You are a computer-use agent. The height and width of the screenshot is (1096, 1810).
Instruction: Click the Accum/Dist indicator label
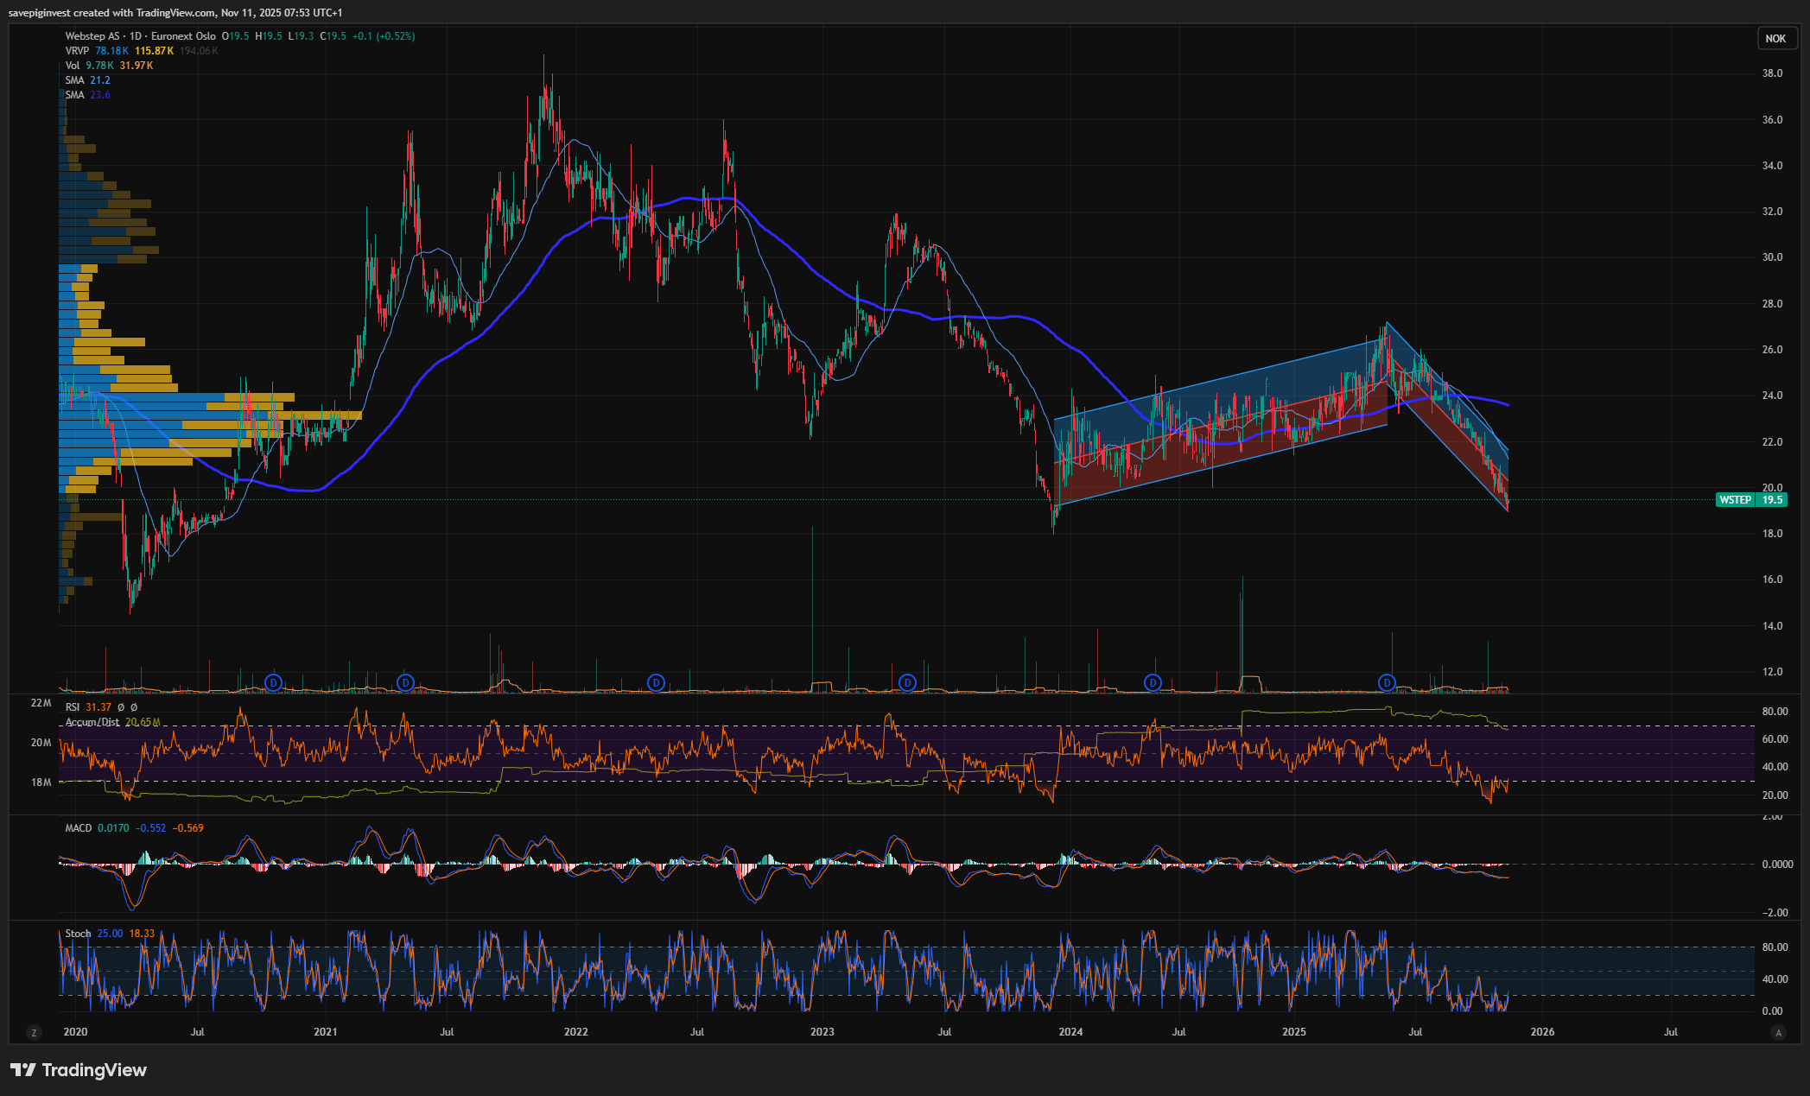point(92,722)
